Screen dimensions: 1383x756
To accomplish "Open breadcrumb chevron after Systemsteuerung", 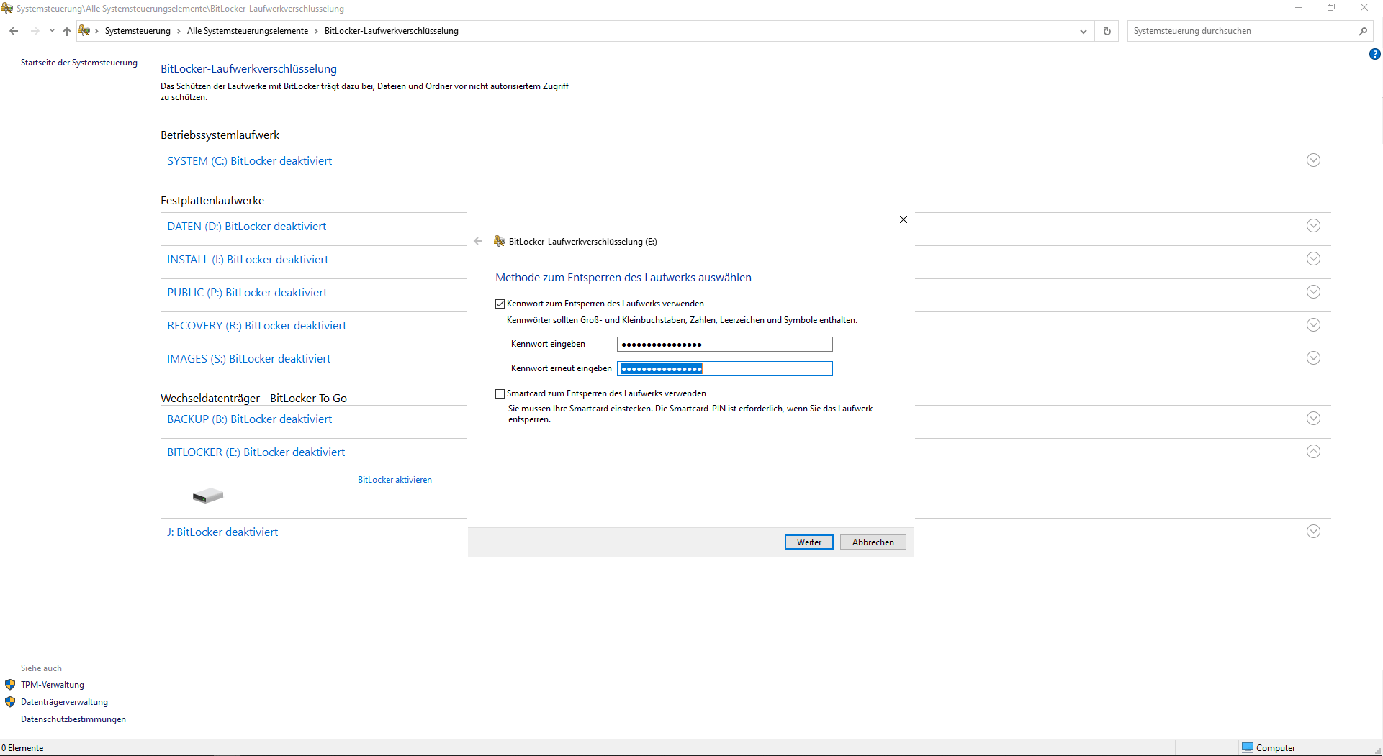I will [x=179, y=31].
